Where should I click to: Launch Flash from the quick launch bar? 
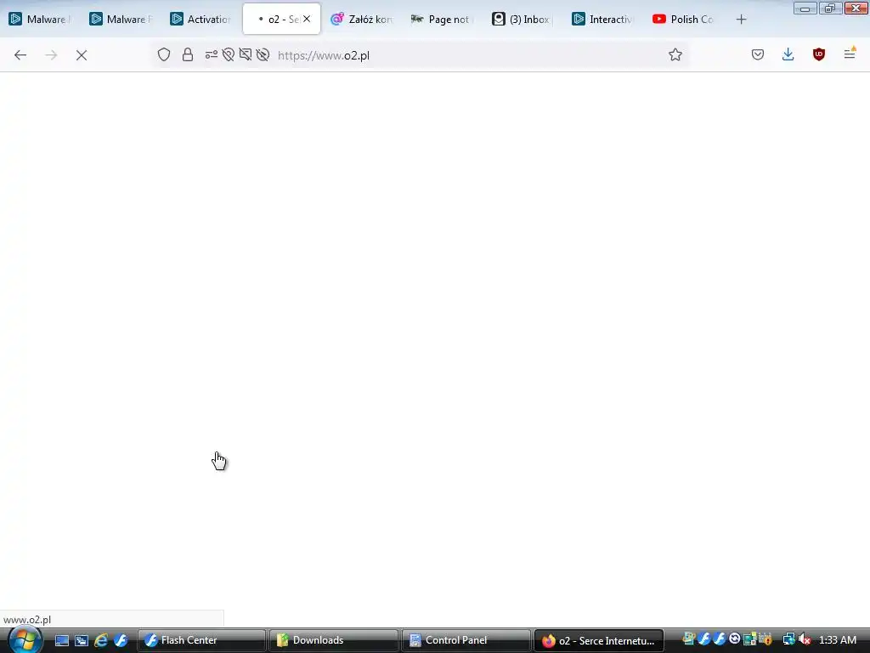[x=121, y=640]
